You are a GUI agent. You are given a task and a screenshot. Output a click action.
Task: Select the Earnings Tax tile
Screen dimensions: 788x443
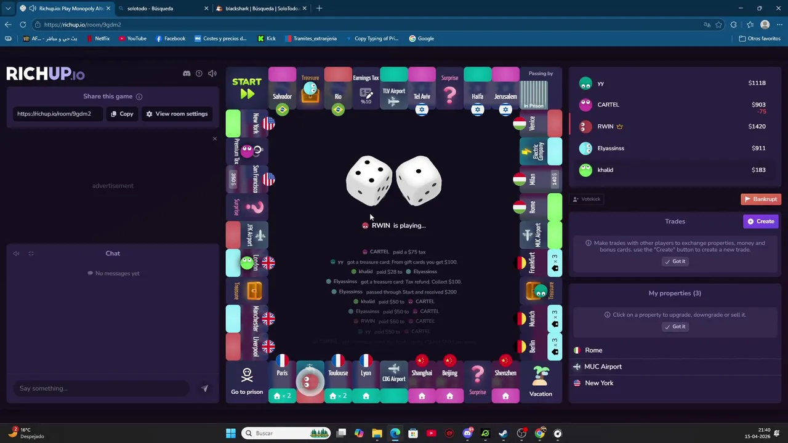tap(366, 88)
